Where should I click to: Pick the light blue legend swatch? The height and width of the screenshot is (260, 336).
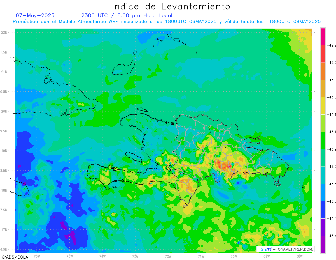tap(323, 192)
